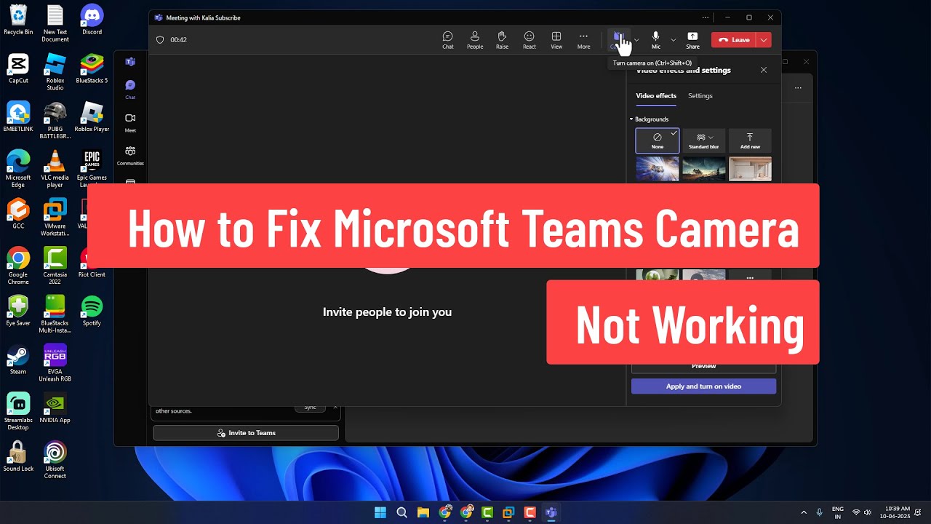The width and height of the screenshot is (931, 524).
Task: Open the Standard blur dropdown
Action: [703, 140]
